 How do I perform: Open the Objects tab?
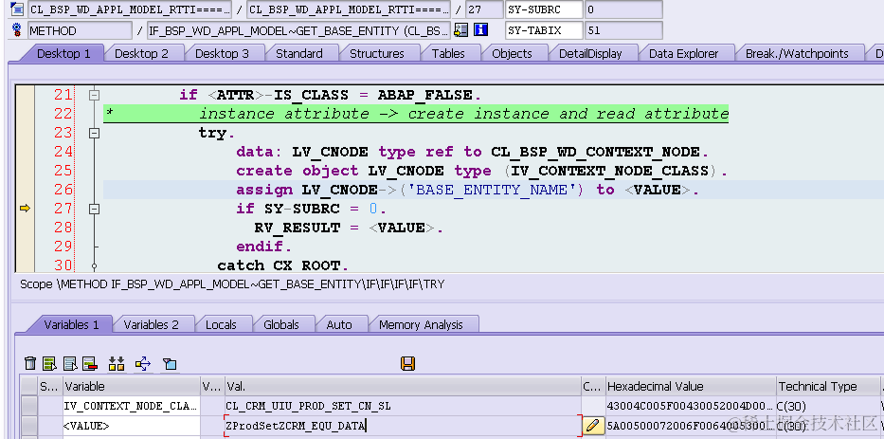(512, 54)
